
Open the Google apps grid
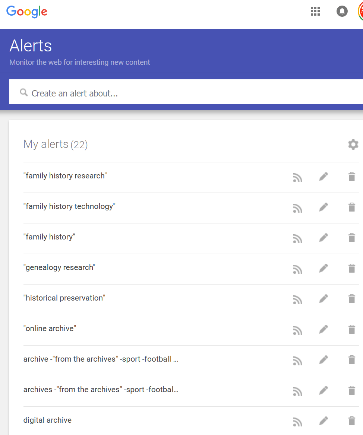(x=315, y=11)
